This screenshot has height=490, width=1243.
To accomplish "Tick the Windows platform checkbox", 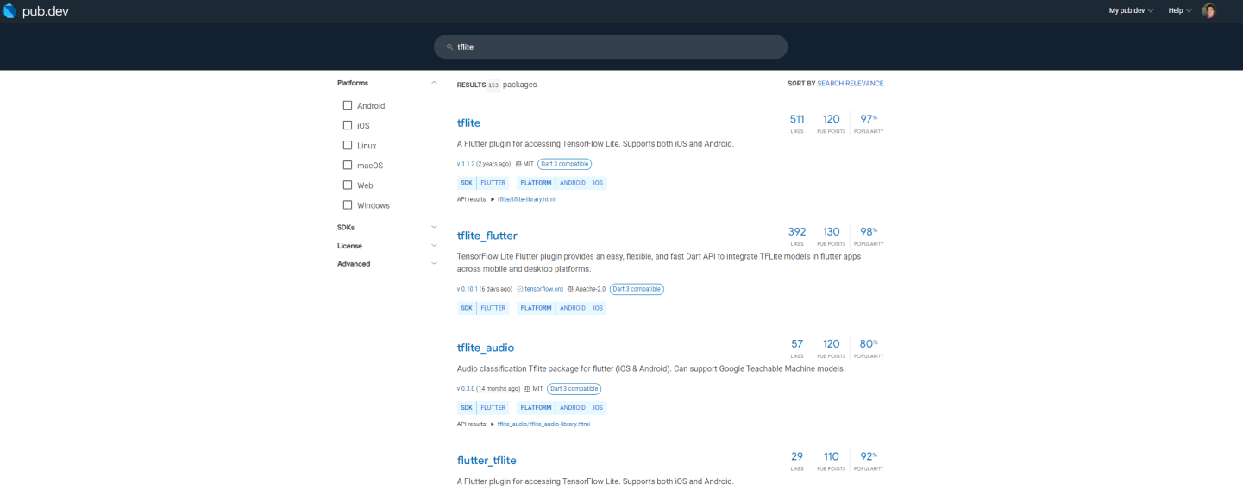I will pos(348,204).
